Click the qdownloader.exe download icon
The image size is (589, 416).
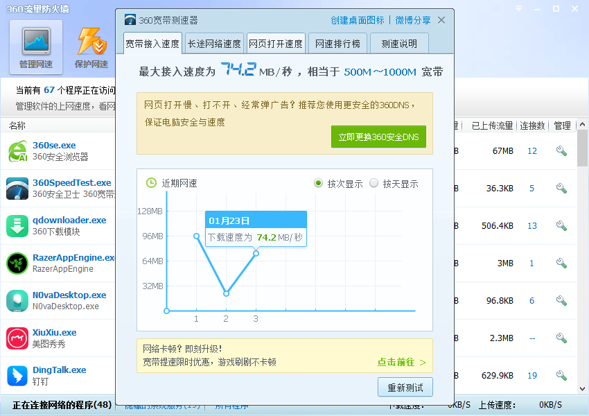tap(17, 226)
